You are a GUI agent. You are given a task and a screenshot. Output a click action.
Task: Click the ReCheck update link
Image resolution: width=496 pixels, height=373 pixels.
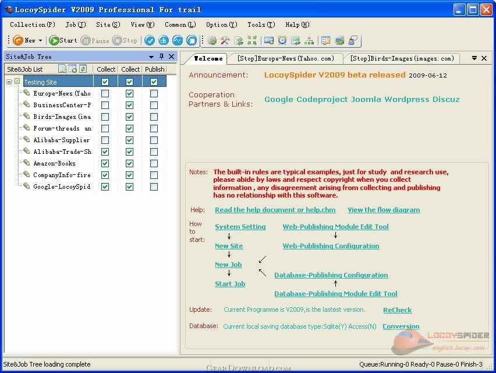point(397,310)
